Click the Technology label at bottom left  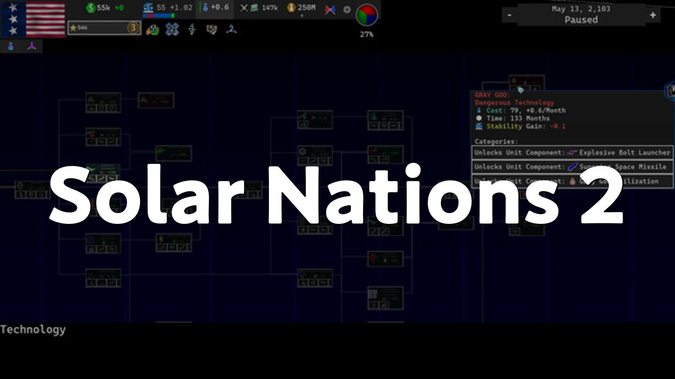[33, 330]
